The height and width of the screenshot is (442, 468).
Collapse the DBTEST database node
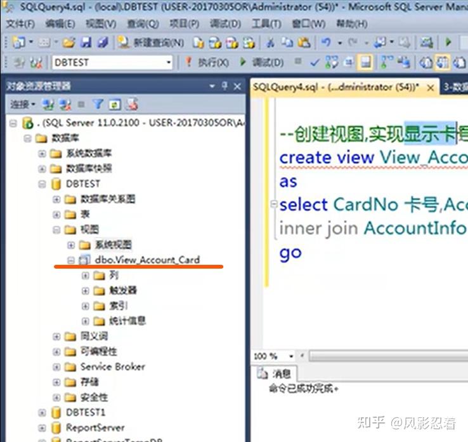coord(42,184)
